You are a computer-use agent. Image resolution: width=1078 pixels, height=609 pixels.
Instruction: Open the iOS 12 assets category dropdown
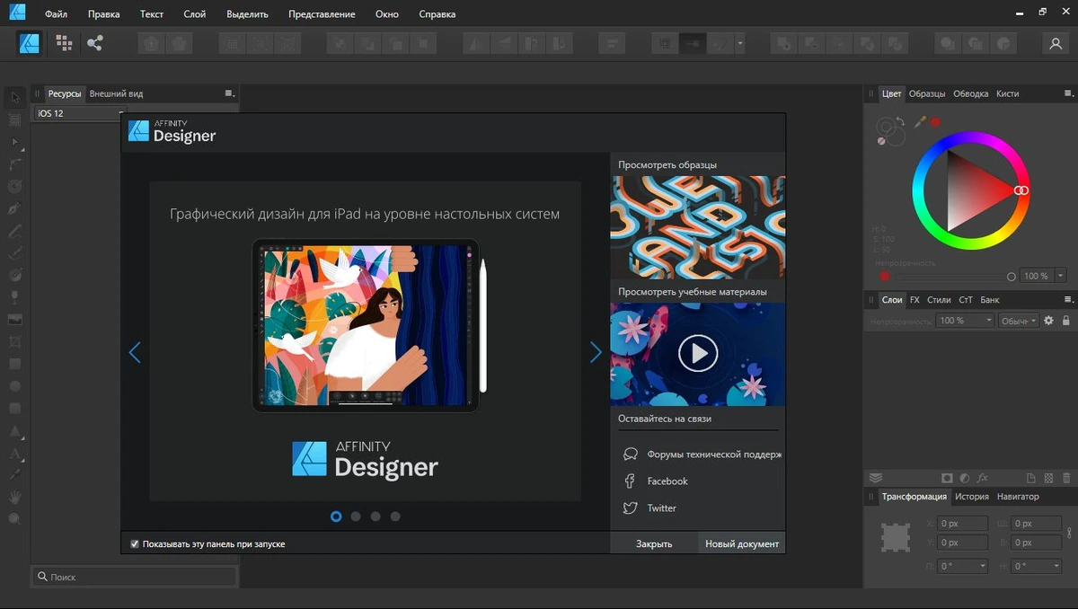[80, 113]
